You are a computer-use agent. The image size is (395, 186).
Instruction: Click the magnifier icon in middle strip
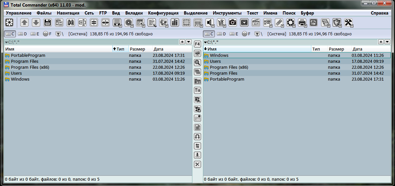tap(198, 63)
